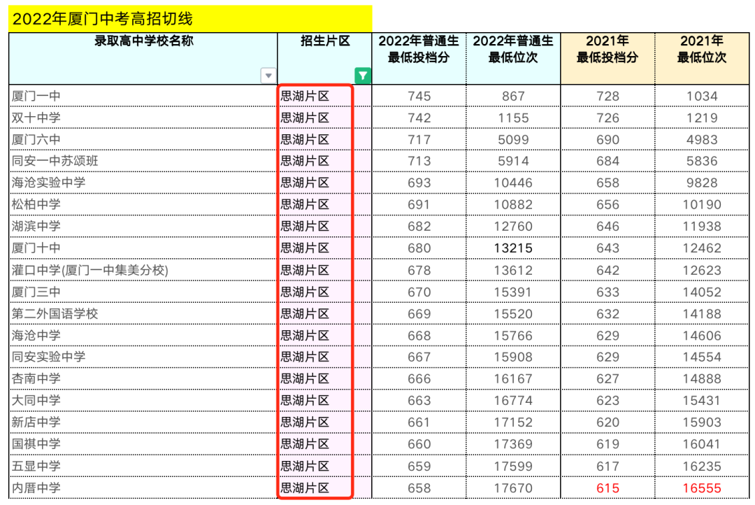Select the 招生片区 header text

(325, 41)
